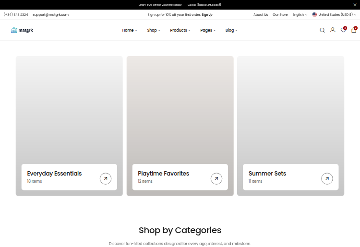This screenshot has width=360, height=247.
Task: Open the Products menu
Action: (180, 30)
